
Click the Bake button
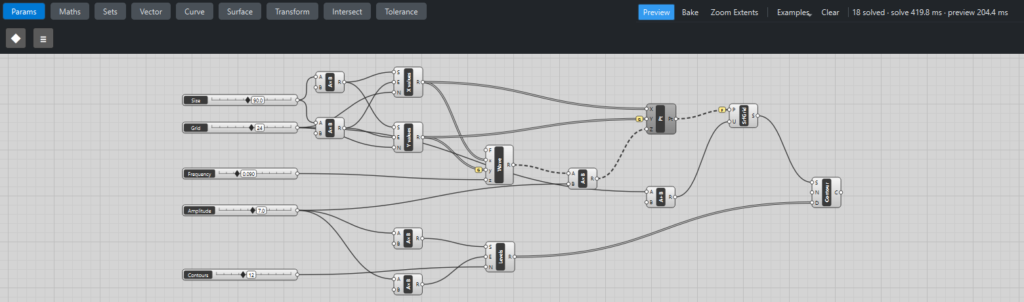690,12
